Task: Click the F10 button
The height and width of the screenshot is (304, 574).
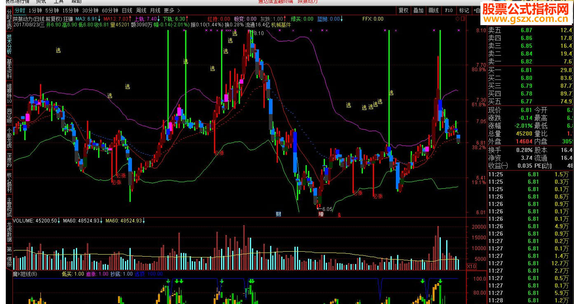Action: tap(449, 11)
